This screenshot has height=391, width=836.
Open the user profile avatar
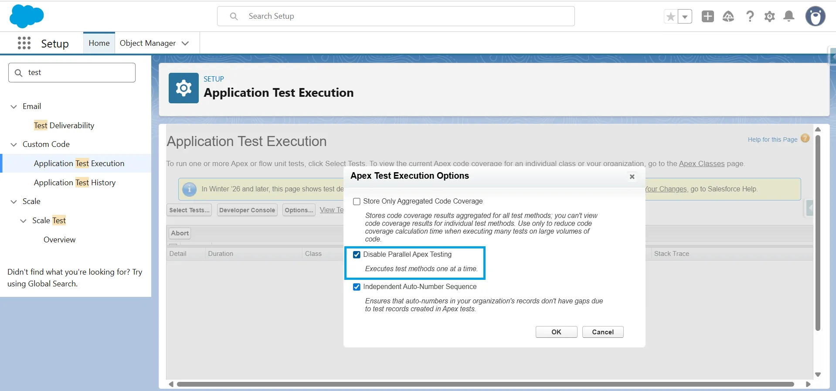[816, 17]
